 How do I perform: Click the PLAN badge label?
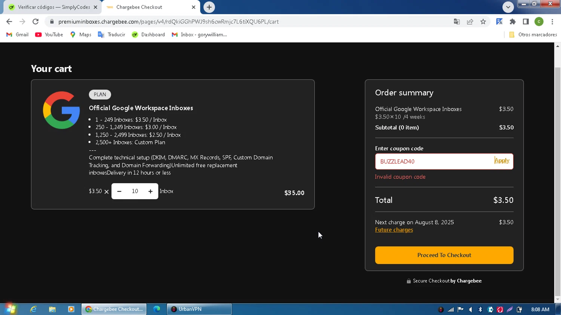(100, 95)
